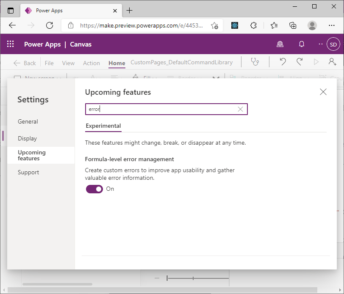Screen dimensions: 344x294
Task: Click the horizontal page scrollbar
Action: click(162, 290)
